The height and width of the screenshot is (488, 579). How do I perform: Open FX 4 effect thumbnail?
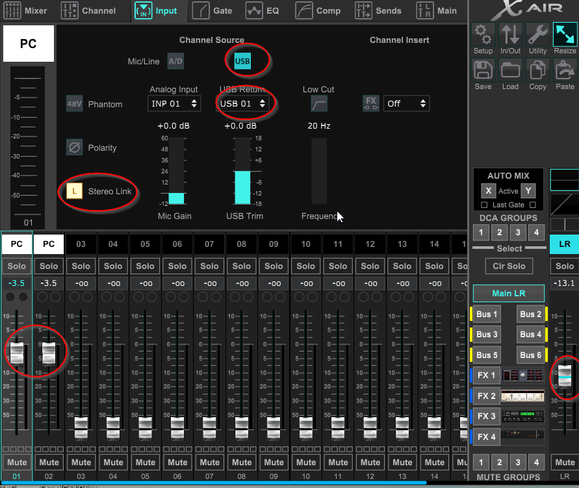pyautogui.click(x=522, y=436)
